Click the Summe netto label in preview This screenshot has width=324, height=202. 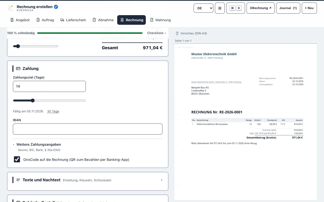click(269, 130)
